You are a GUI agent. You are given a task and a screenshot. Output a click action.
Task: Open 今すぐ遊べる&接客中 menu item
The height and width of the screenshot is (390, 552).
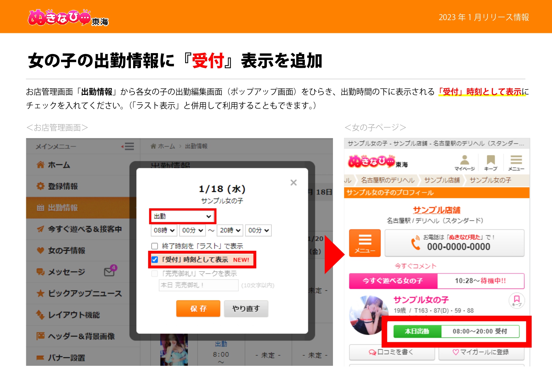(x=83, y=229)
